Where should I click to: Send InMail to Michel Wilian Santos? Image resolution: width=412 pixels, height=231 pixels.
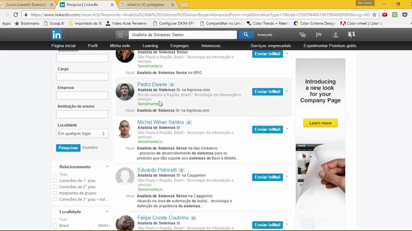click(267, 130)
